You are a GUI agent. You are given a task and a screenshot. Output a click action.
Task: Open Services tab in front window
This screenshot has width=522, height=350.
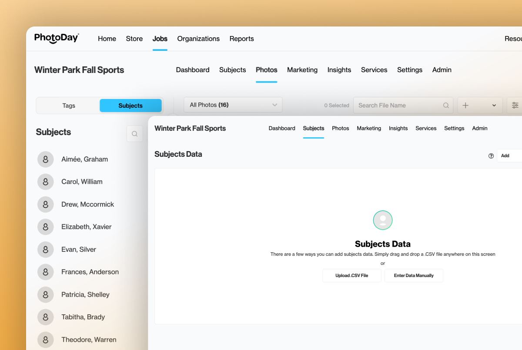coord(426,129)
